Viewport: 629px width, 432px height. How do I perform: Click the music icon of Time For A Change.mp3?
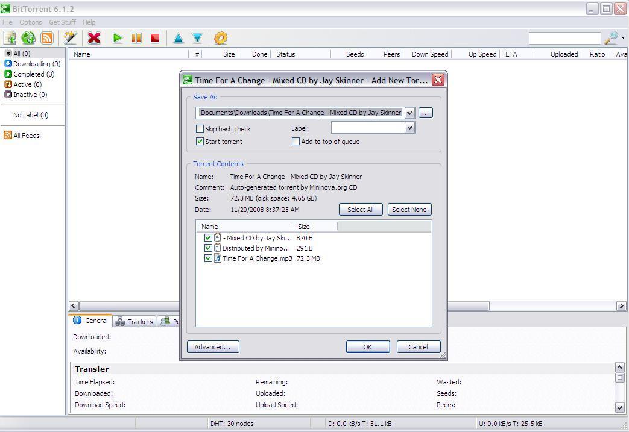point(218,258)
